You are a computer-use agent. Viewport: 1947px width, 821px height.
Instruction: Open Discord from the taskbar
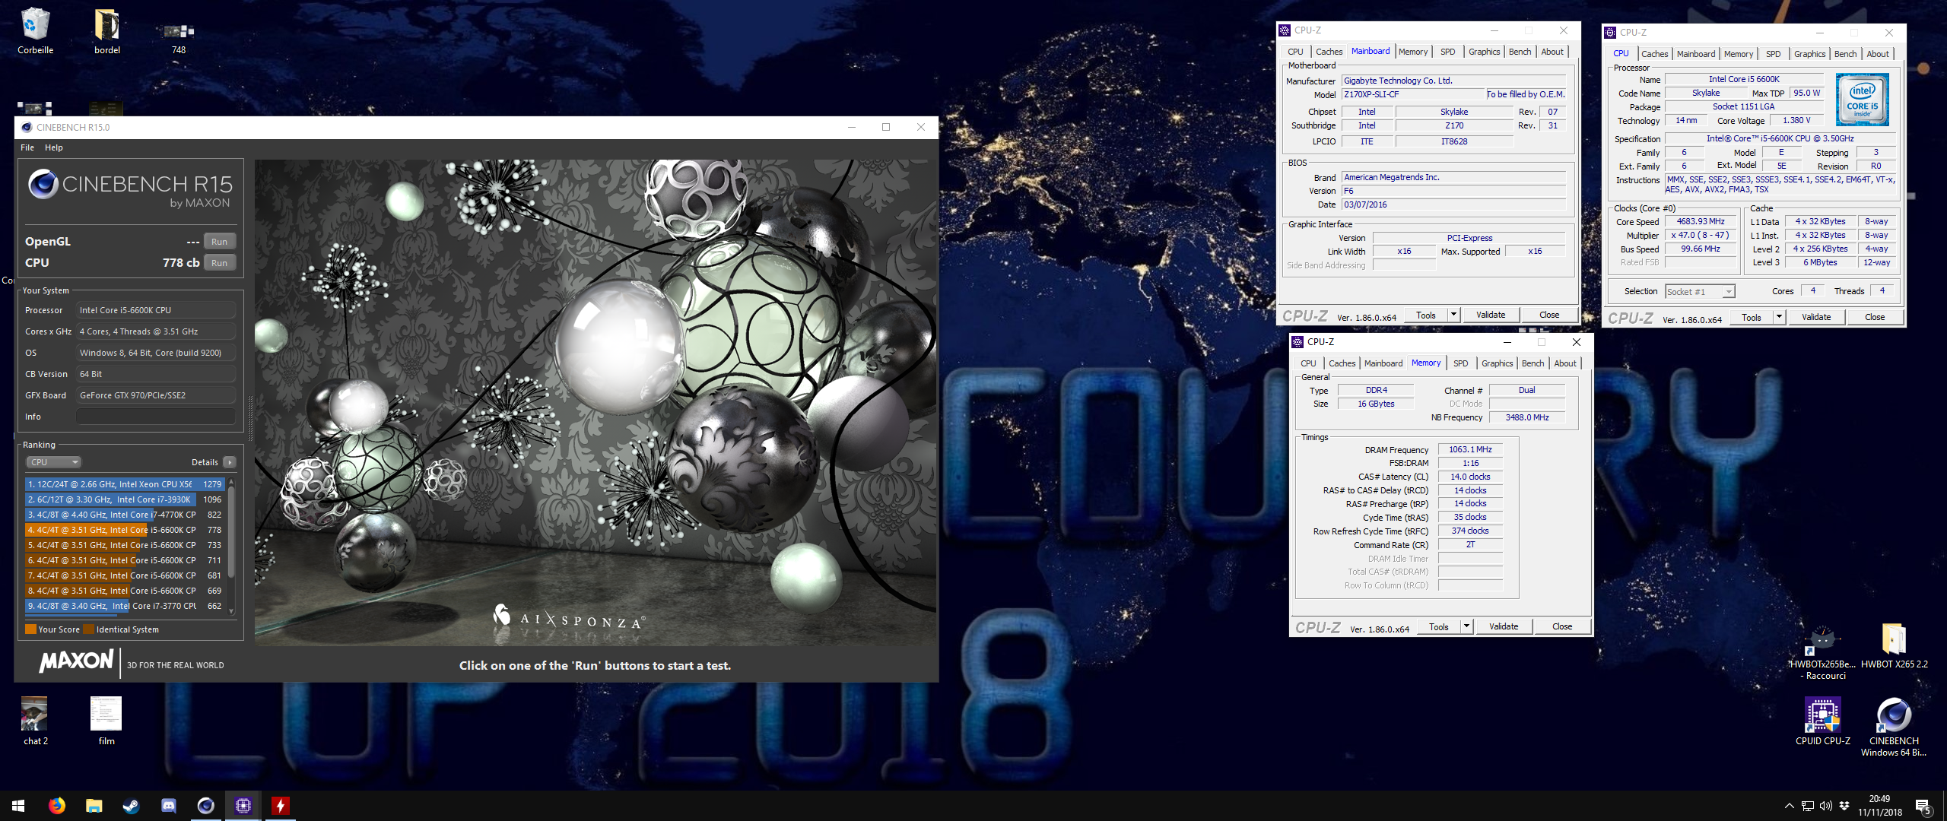168,806
